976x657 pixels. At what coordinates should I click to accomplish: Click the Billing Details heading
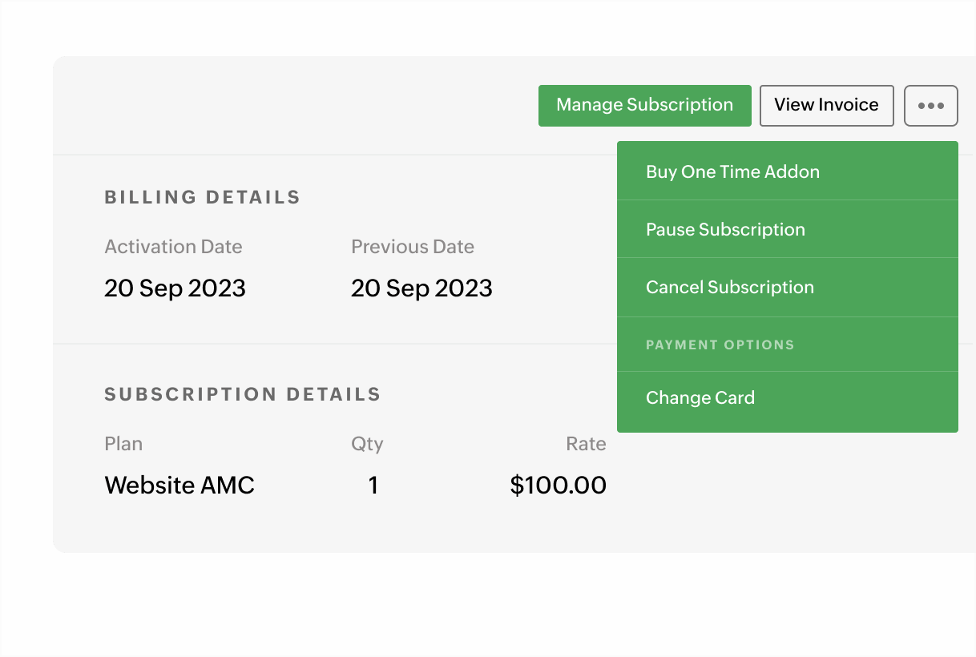tap(202, 197)
